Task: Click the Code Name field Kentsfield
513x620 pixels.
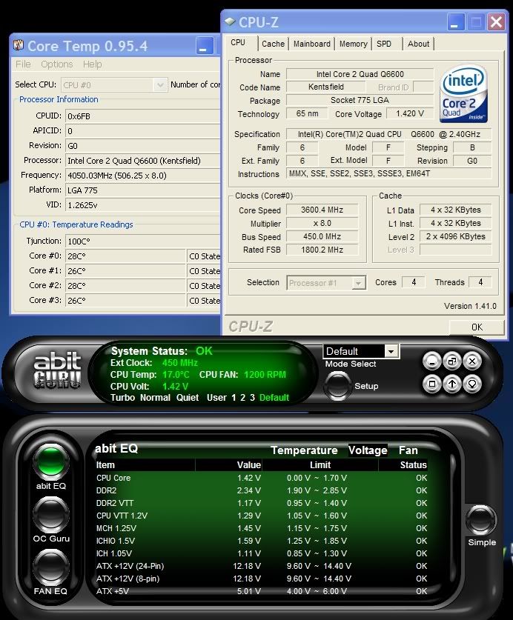Action: [326, 87]
